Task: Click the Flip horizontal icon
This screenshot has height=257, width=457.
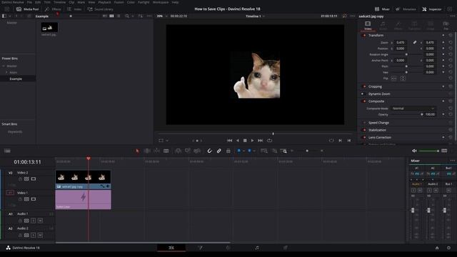Action: 393,79
